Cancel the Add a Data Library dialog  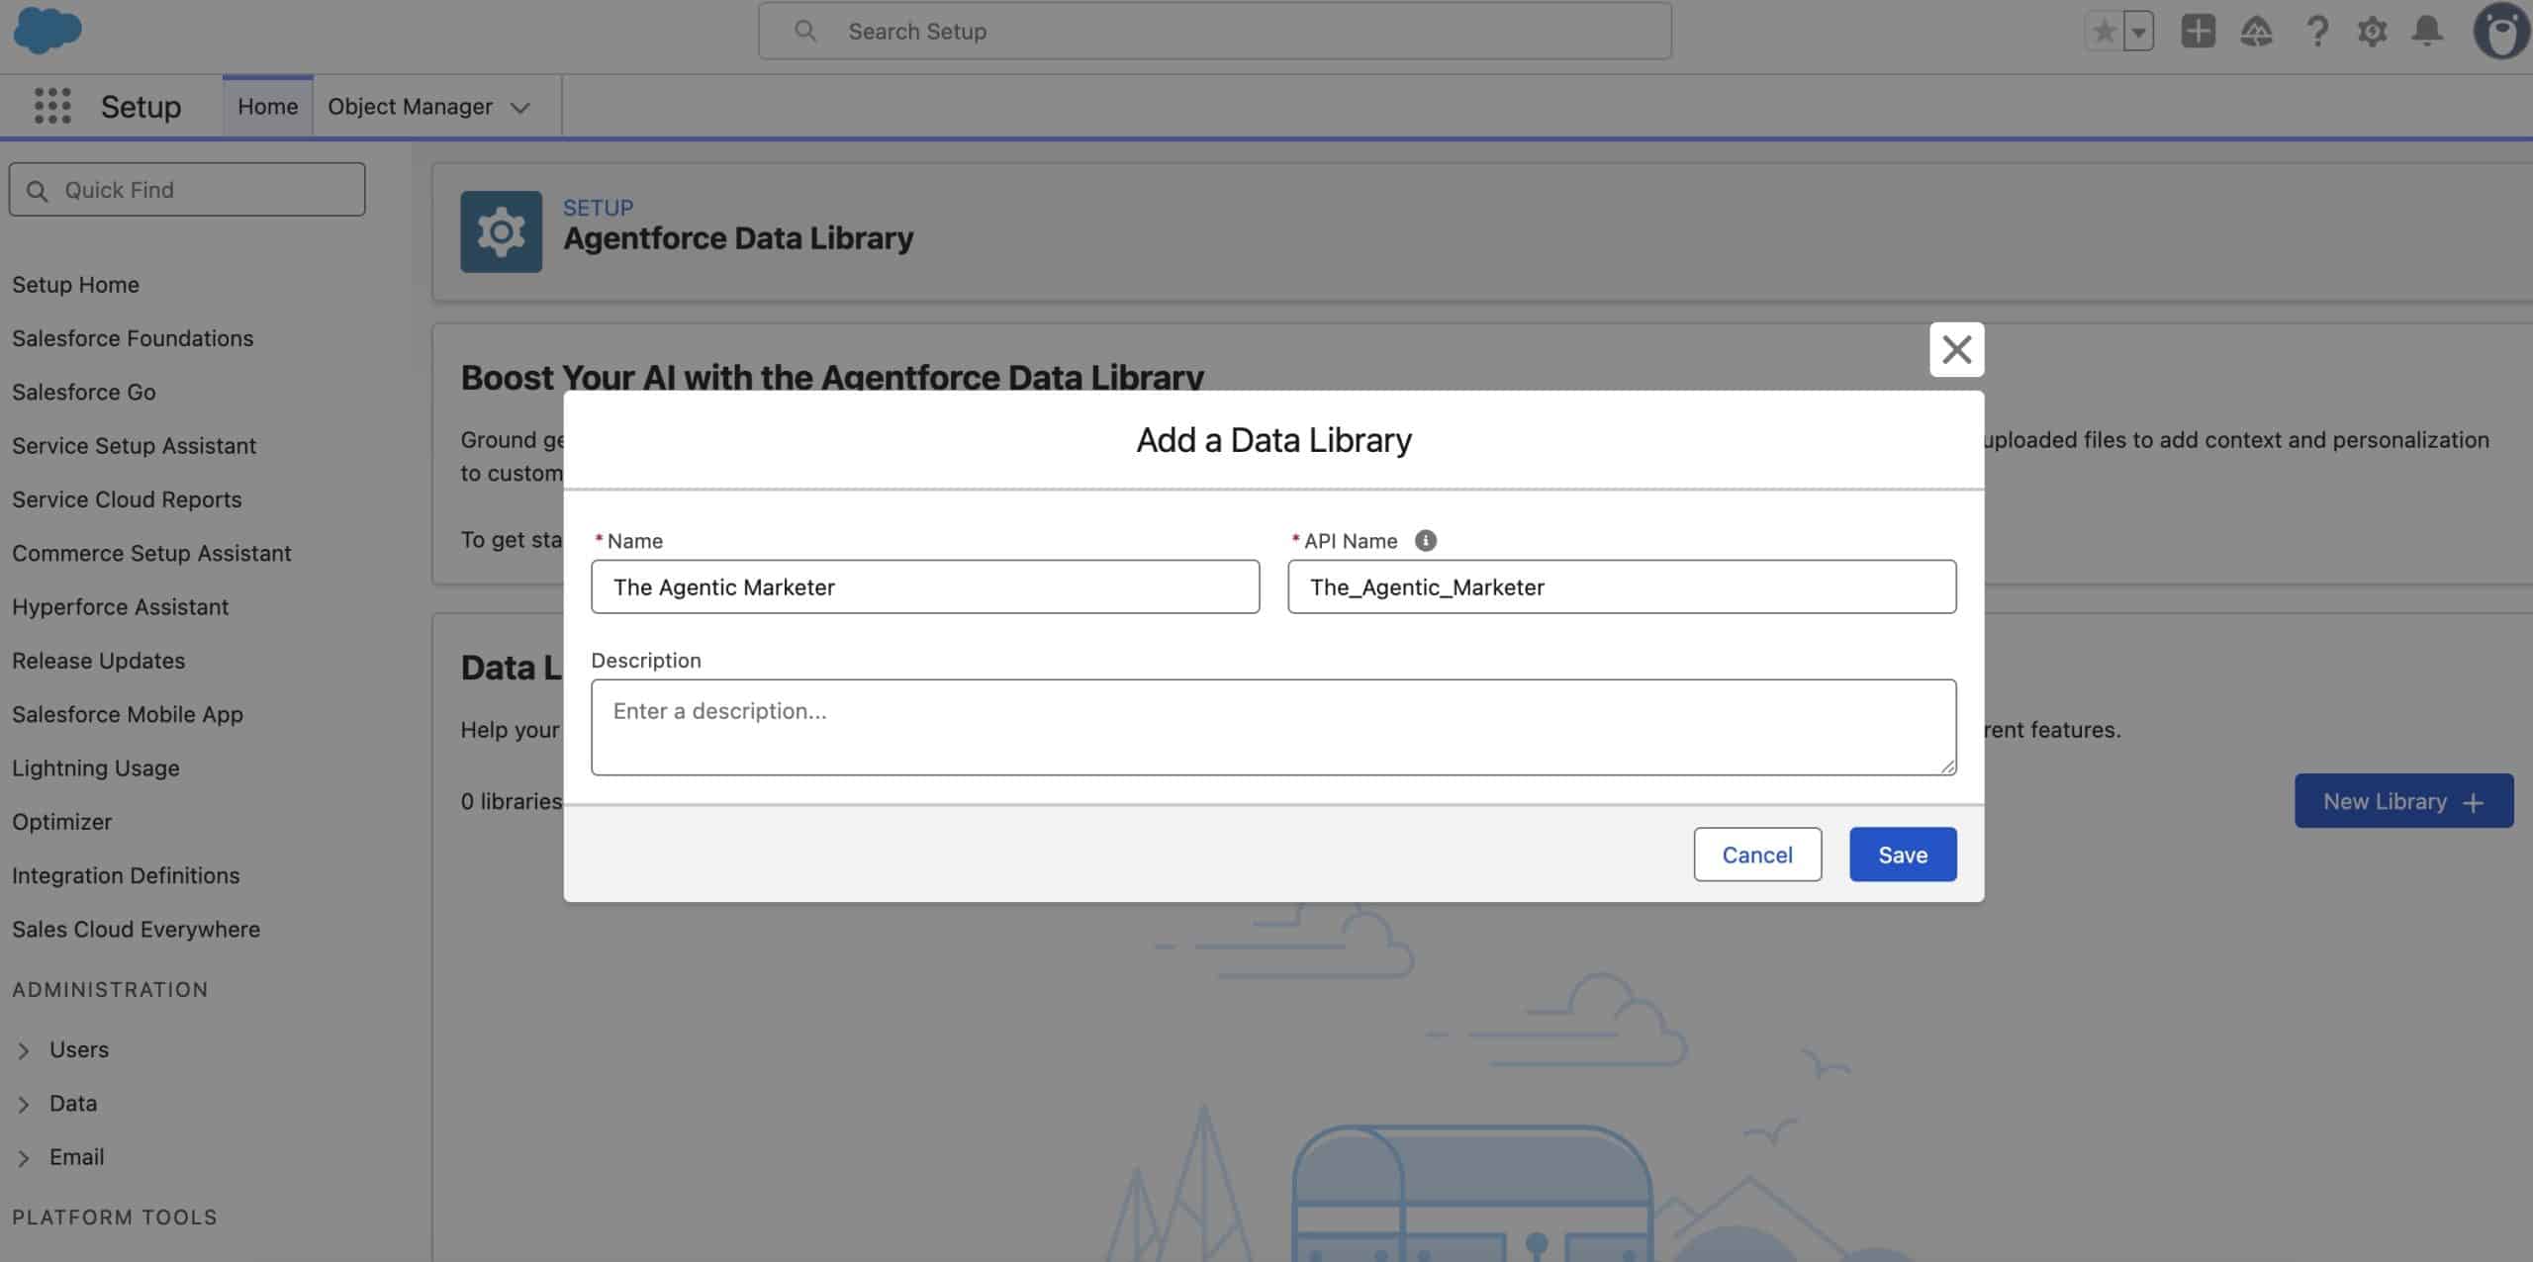click(1756, 855)
